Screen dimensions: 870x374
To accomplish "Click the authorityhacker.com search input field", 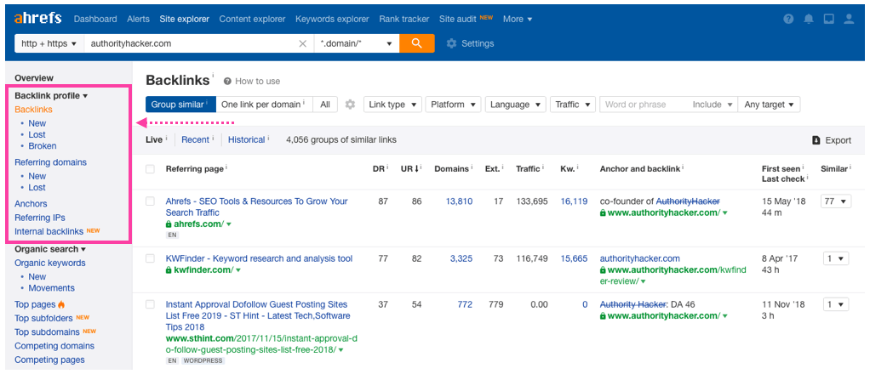I will pos(191,43).
